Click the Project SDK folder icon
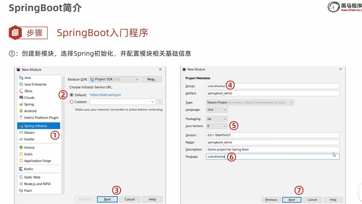 [x=92, y=79]
